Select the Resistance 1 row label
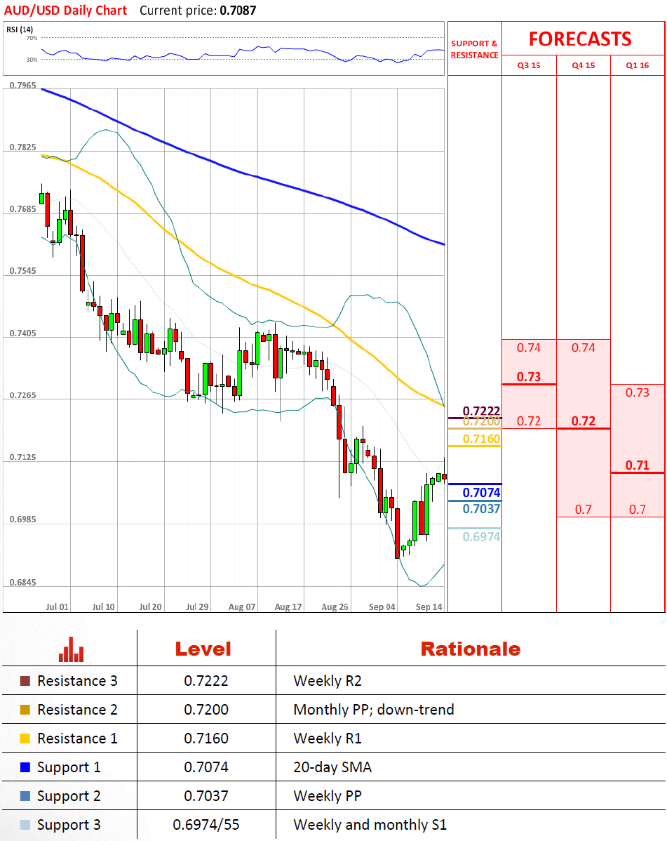This screenshot has height=841, width=667. pyautogui.click(x=77, y=739)
